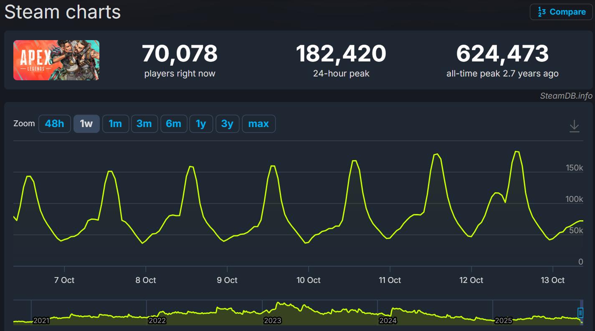Viewport: 595px width, 331px height.
Task: Show the max time range
Action: (258, 124)
